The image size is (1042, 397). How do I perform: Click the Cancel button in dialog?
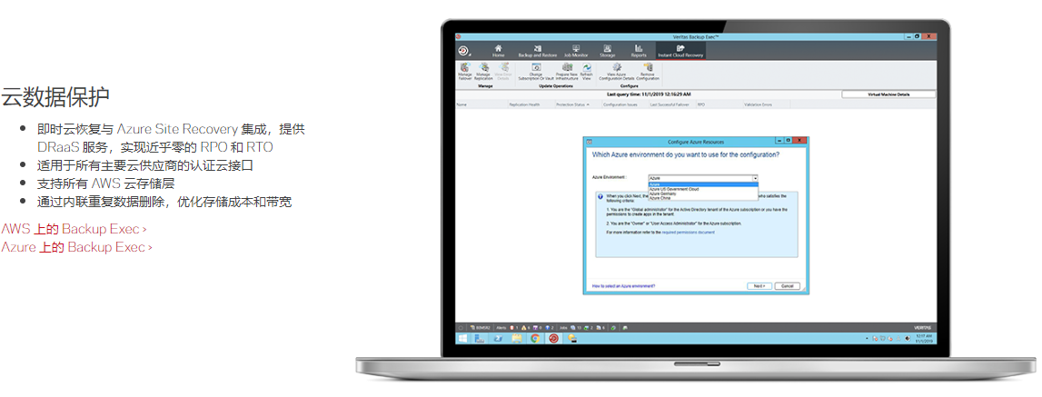click(x=787, y=286)
